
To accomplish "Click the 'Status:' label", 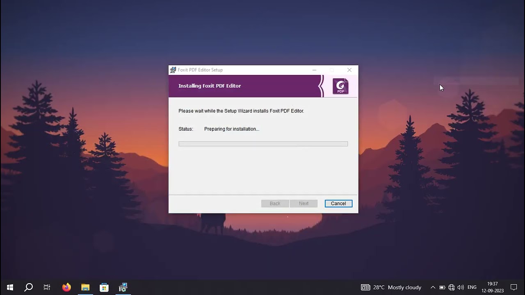I will (x=186, y=129).
